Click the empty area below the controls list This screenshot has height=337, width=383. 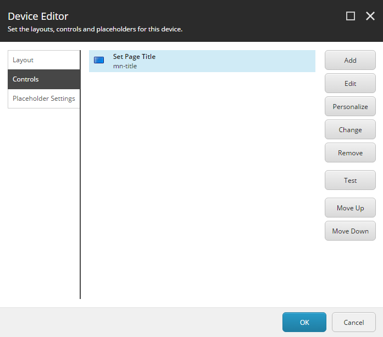pyautogui.click(x=202, y=187)
